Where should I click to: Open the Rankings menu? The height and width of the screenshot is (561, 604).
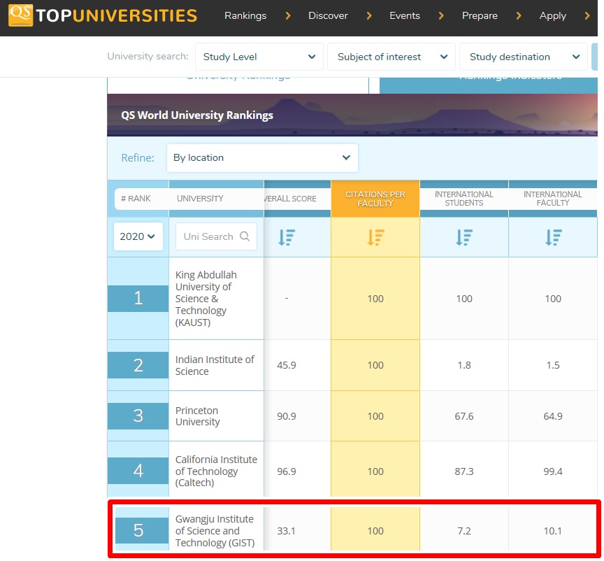(x=245, y=15)
